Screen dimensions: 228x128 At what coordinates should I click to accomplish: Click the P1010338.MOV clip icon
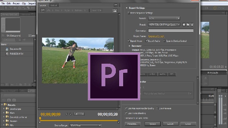7,54
